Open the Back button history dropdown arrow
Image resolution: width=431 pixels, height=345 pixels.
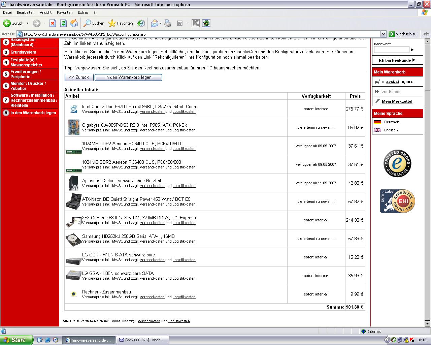click(x=27, y=23)
